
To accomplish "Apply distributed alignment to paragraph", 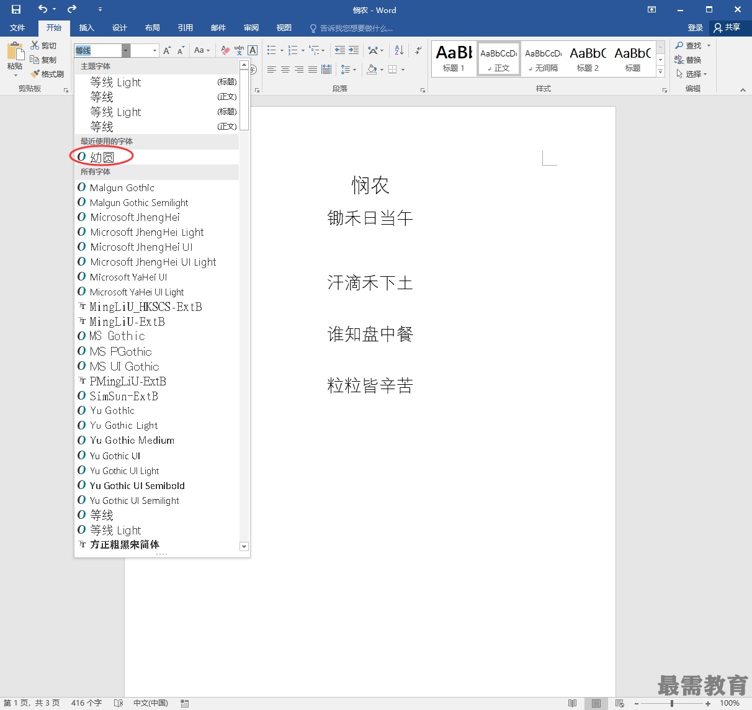I will tap(326, 70).
